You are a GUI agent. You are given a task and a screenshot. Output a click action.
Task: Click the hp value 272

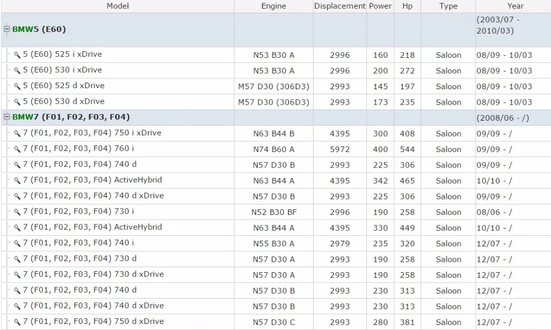click(407, 71)
